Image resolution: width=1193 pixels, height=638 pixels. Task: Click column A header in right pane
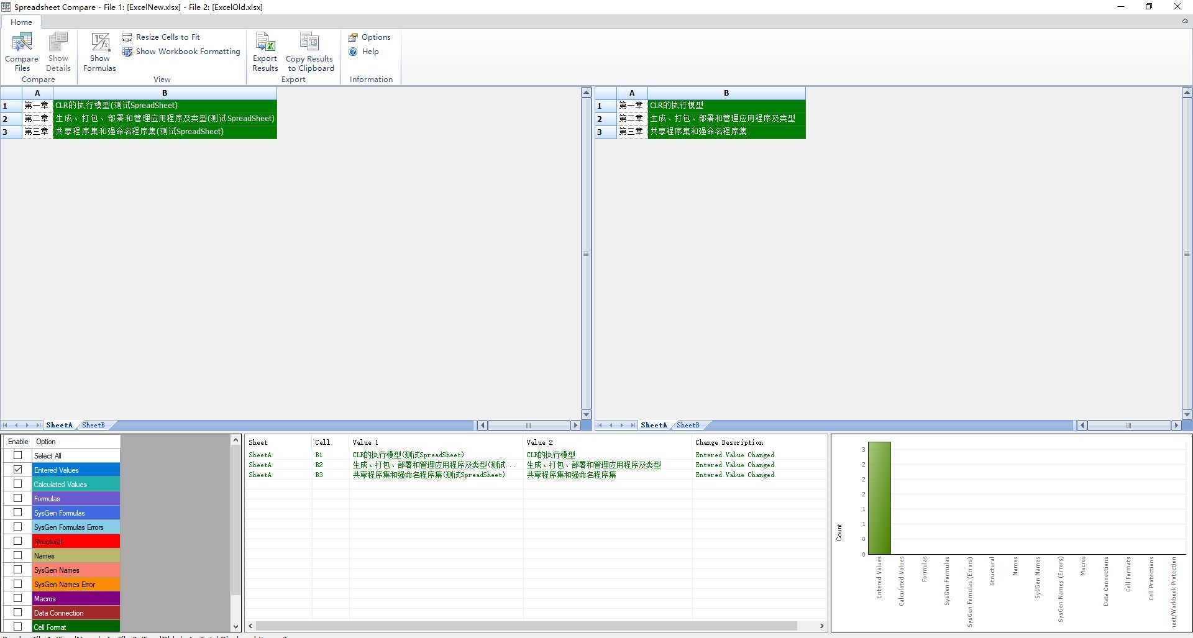(632, 93)
